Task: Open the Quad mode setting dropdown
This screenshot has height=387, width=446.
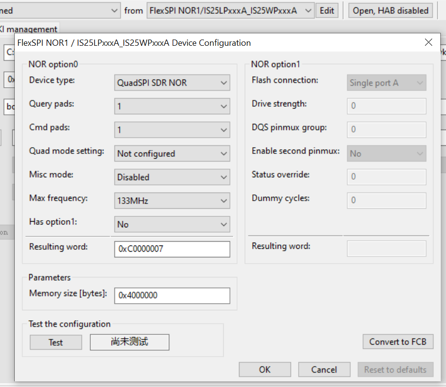Action: (x=172, y=153)
